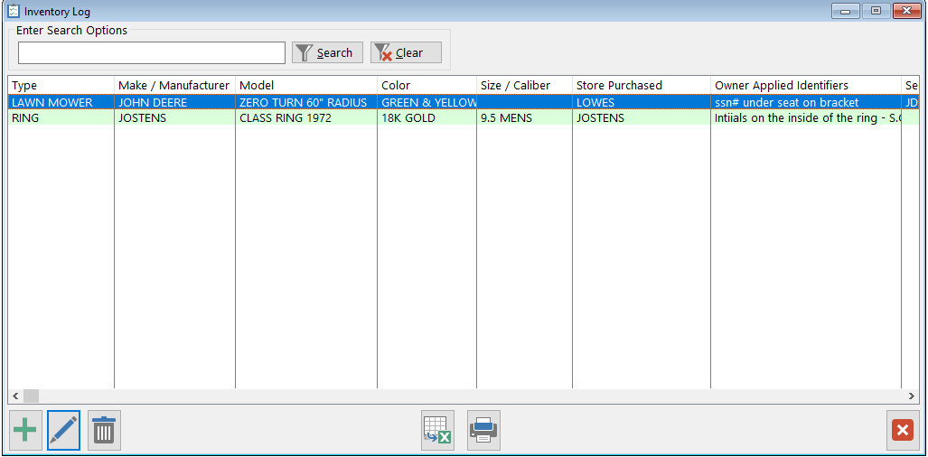This screenshot has width=928, height=457.
Task: Click the Search filter button
Action: tap(327, 52)
